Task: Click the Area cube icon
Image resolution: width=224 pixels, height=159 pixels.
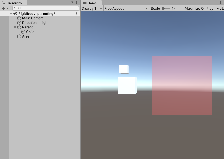Action: (19, 36)
